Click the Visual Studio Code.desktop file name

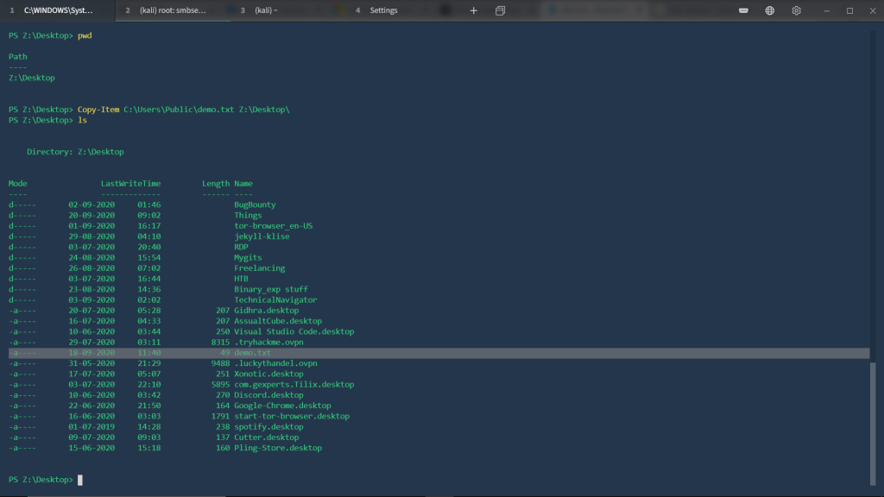(x=294, y=332)
